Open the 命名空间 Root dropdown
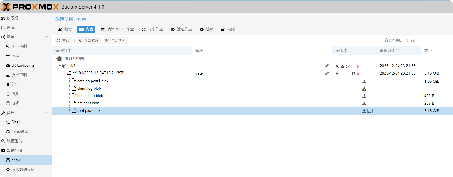The image size is (453, 177). (428, 41)
